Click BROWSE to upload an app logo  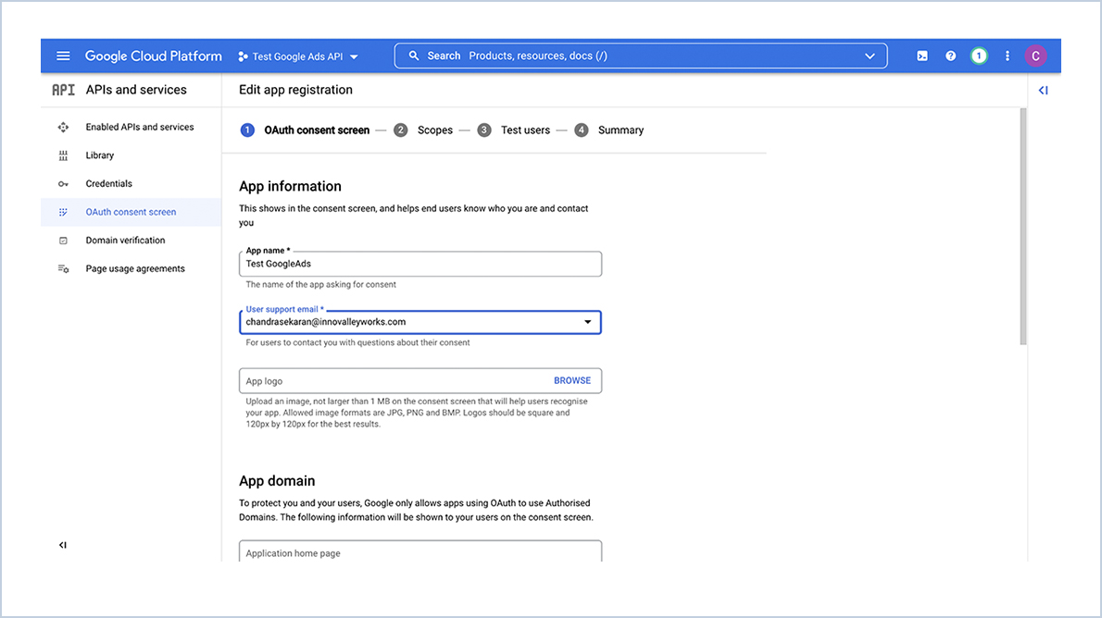(x=572, y=380)
